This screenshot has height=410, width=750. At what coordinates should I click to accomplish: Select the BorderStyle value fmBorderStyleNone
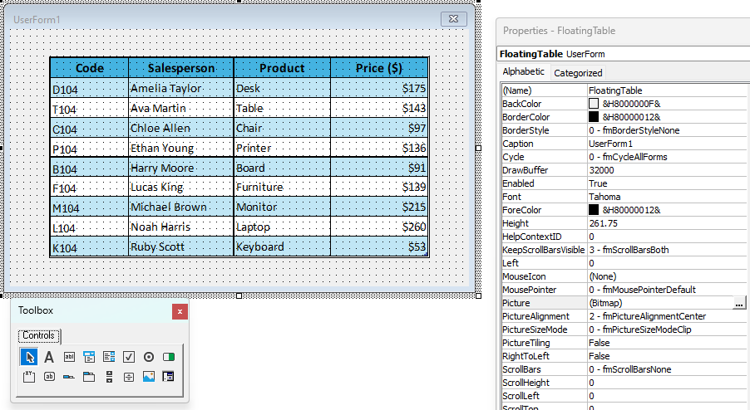tap(669, 130)
